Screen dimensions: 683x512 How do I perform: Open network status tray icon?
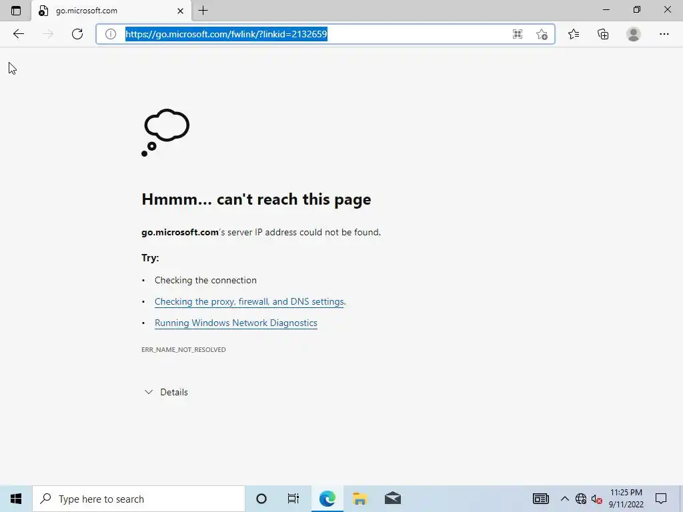point(581,499)
